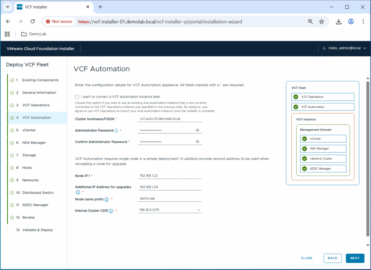Reveal Confirm Administrator Password with eye icon
Image resolution: width=371 pixels, height=270 pixels.
197,142
